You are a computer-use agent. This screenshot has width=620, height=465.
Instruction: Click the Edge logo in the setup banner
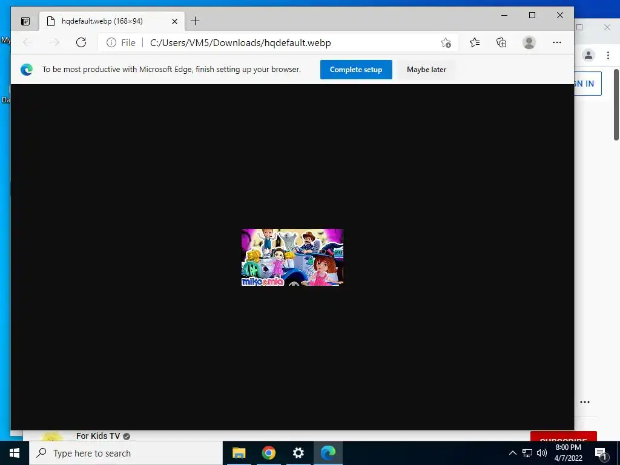pos(27,70)
